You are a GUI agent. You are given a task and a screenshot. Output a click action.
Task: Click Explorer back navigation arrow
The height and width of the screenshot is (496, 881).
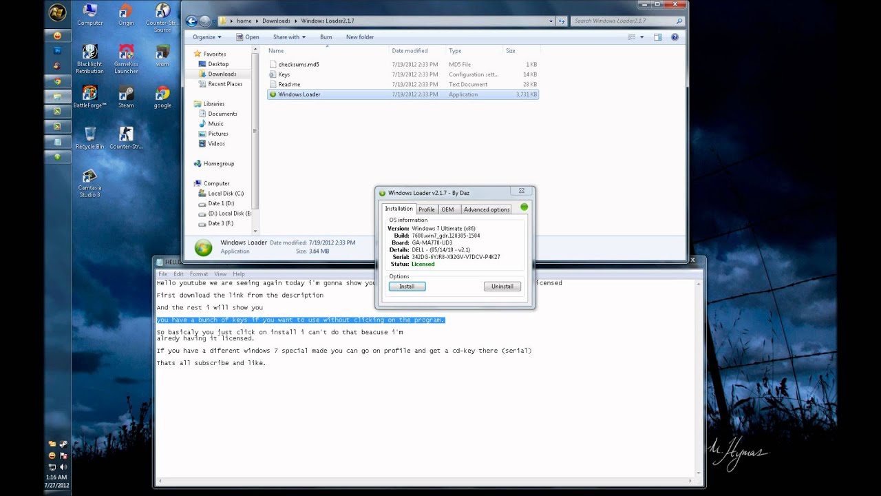tap(192, 21)
